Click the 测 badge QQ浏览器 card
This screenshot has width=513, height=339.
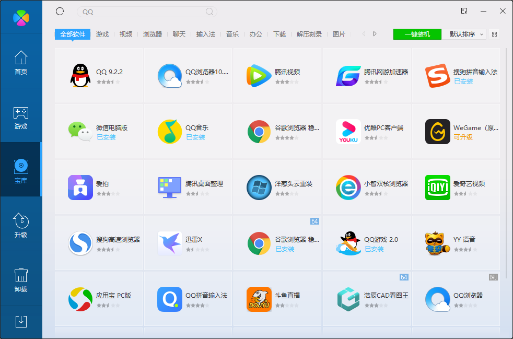pyautogui.click(x=493, y=277)
